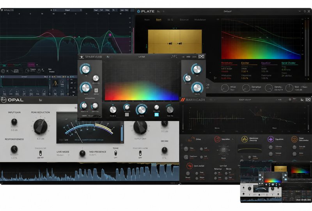Click the Maximizer module icon in Barricade
Image resolution: width=312 pixels, height=211 pixels.
(245, 139)
